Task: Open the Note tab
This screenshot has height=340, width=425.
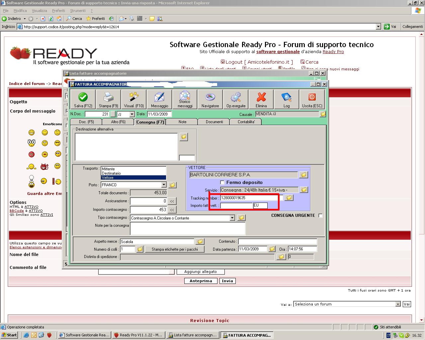Action: [x=182, y=122]
